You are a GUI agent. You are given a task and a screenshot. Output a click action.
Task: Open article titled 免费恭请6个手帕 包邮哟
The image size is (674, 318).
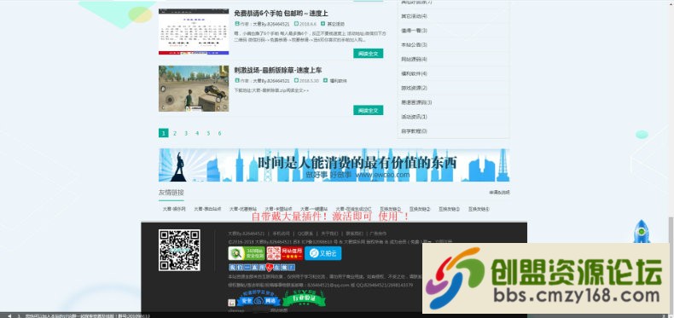click(x=282, y=14)
